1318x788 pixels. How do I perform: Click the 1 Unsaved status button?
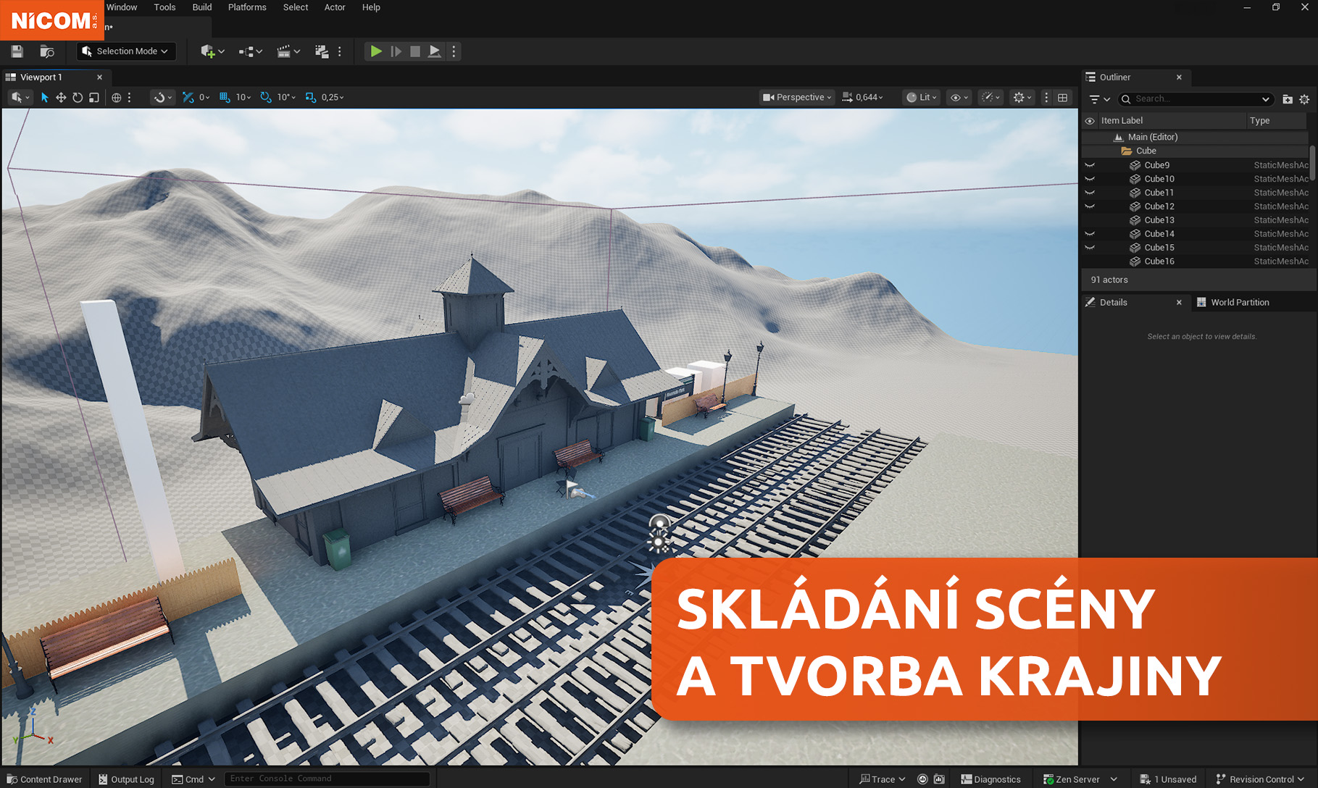(1169, 779)
